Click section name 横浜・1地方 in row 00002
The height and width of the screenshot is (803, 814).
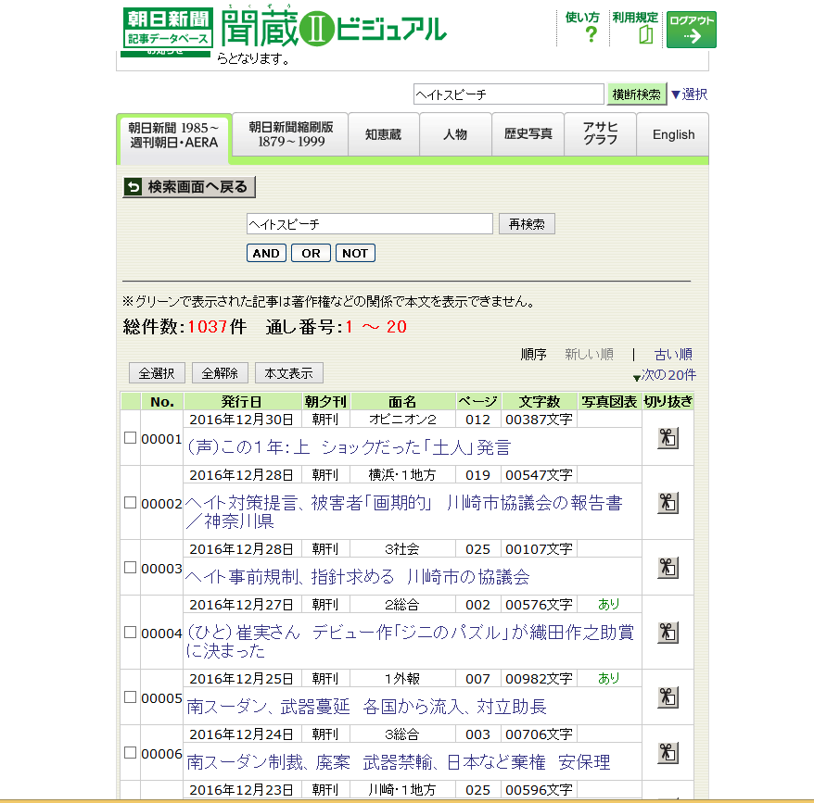click(x=402, y=474)
